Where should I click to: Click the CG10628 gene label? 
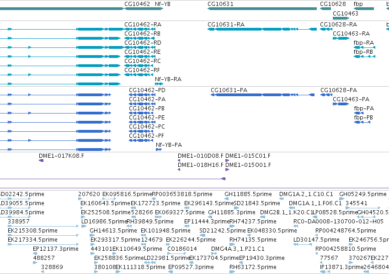333,4
